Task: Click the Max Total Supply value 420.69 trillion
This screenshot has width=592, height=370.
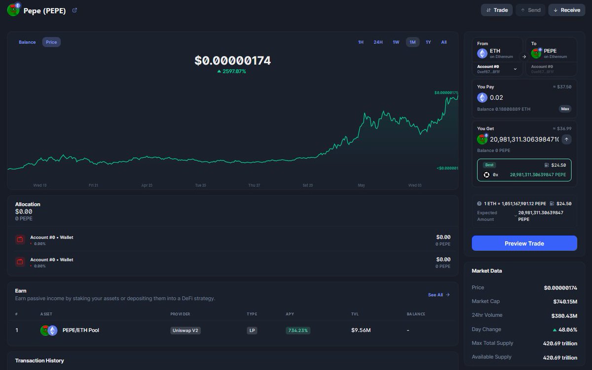Action: 560,343
